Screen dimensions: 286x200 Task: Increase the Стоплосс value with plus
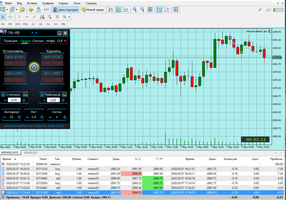pyautogui.click(x=24, y=100)
